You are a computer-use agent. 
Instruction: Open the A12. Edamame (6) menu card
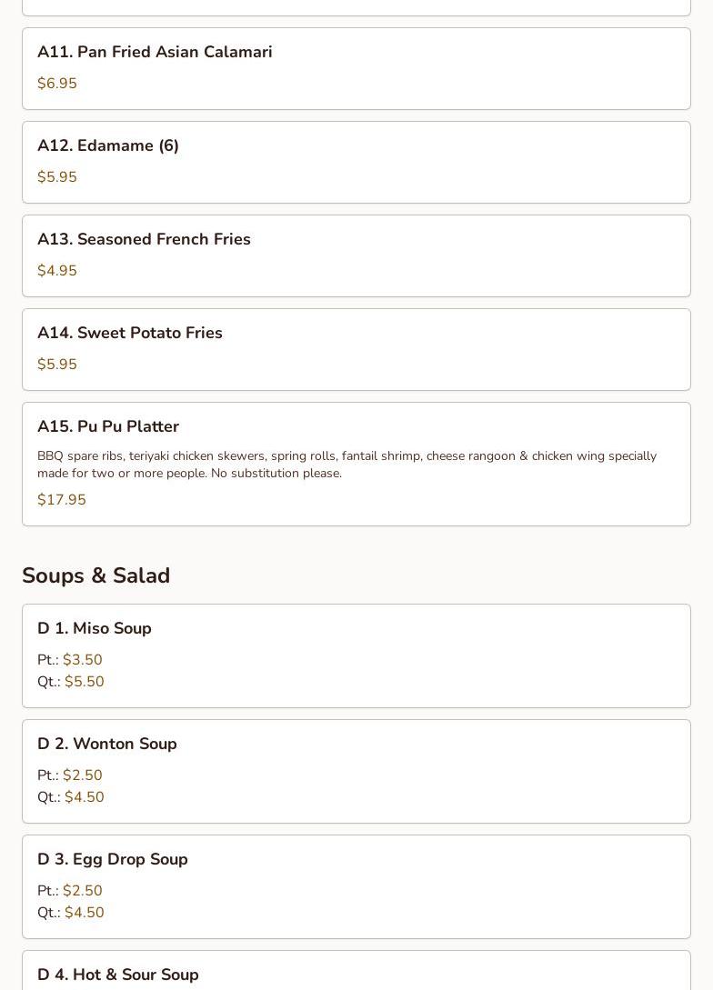click(356, 162)
